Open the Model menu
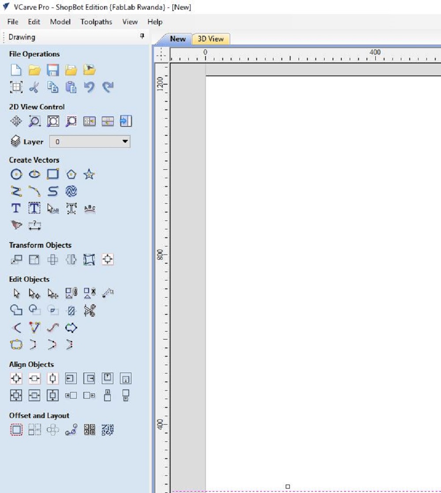 (60, 22)
